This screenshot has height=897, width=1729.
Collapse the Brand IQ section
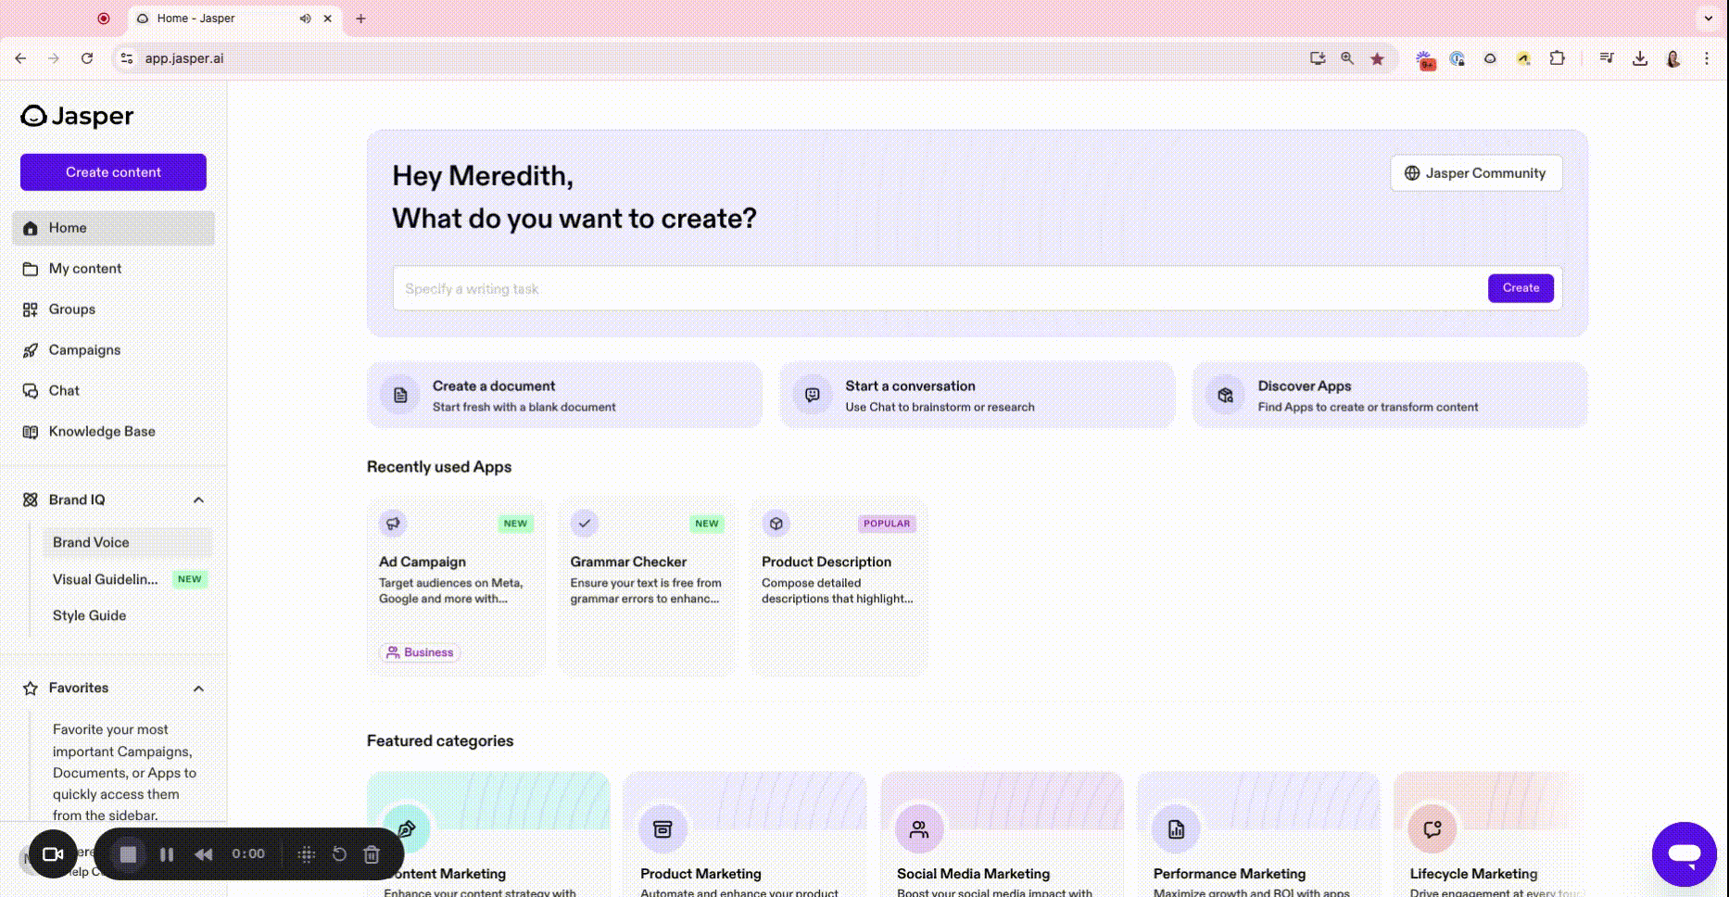point(198,500)
